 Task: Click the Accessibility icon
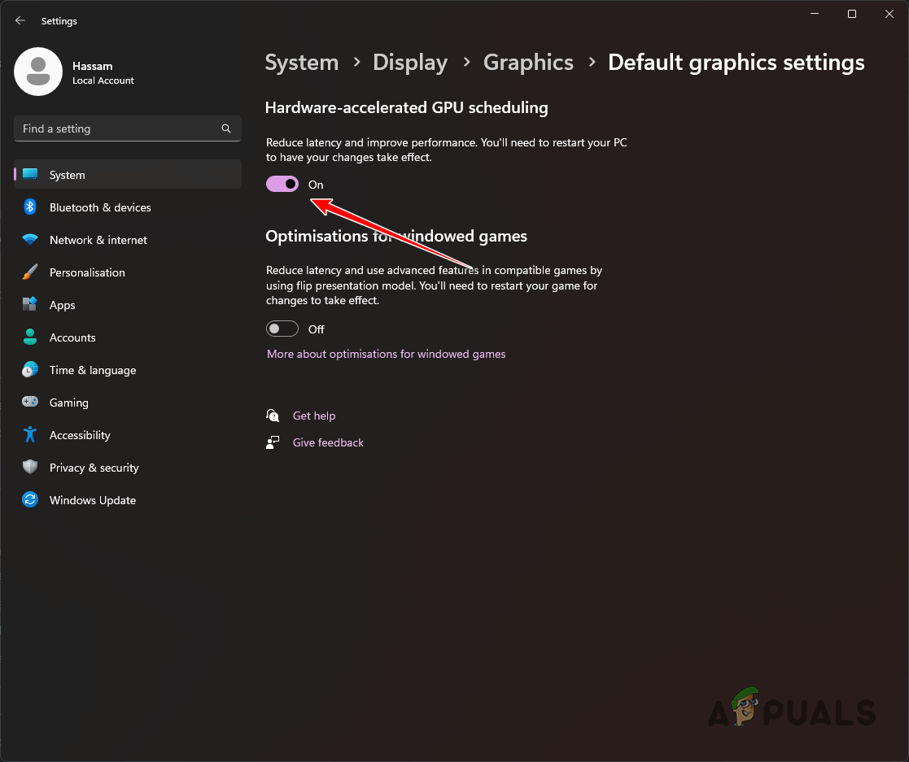click(x=30, y=435)
